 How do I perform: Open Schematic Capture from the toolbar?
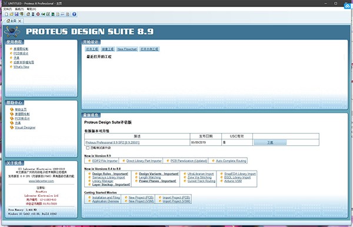click(33, 14)
